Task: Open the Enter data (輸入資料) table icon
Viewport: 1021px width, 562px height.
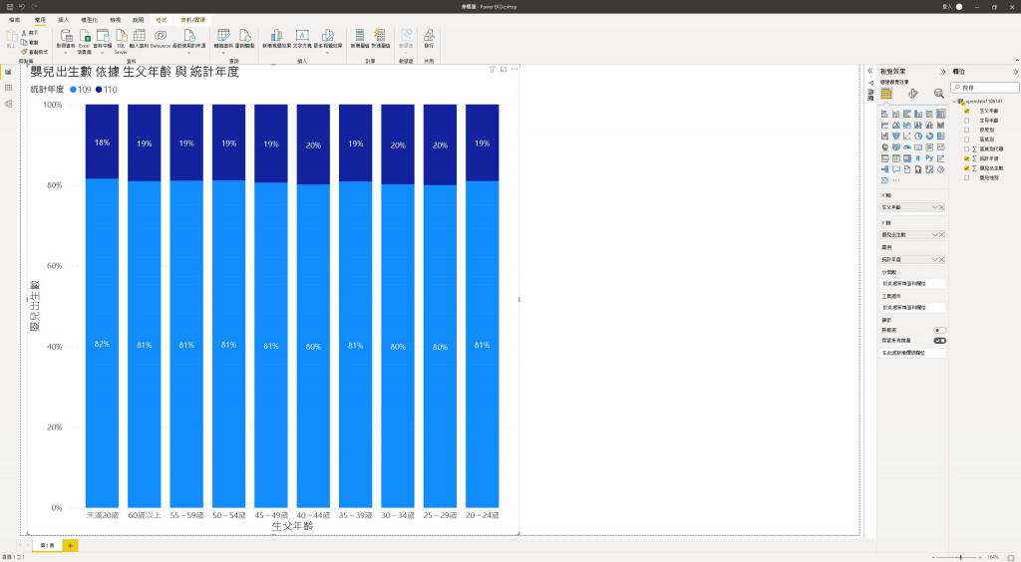Action: [140, 35]
